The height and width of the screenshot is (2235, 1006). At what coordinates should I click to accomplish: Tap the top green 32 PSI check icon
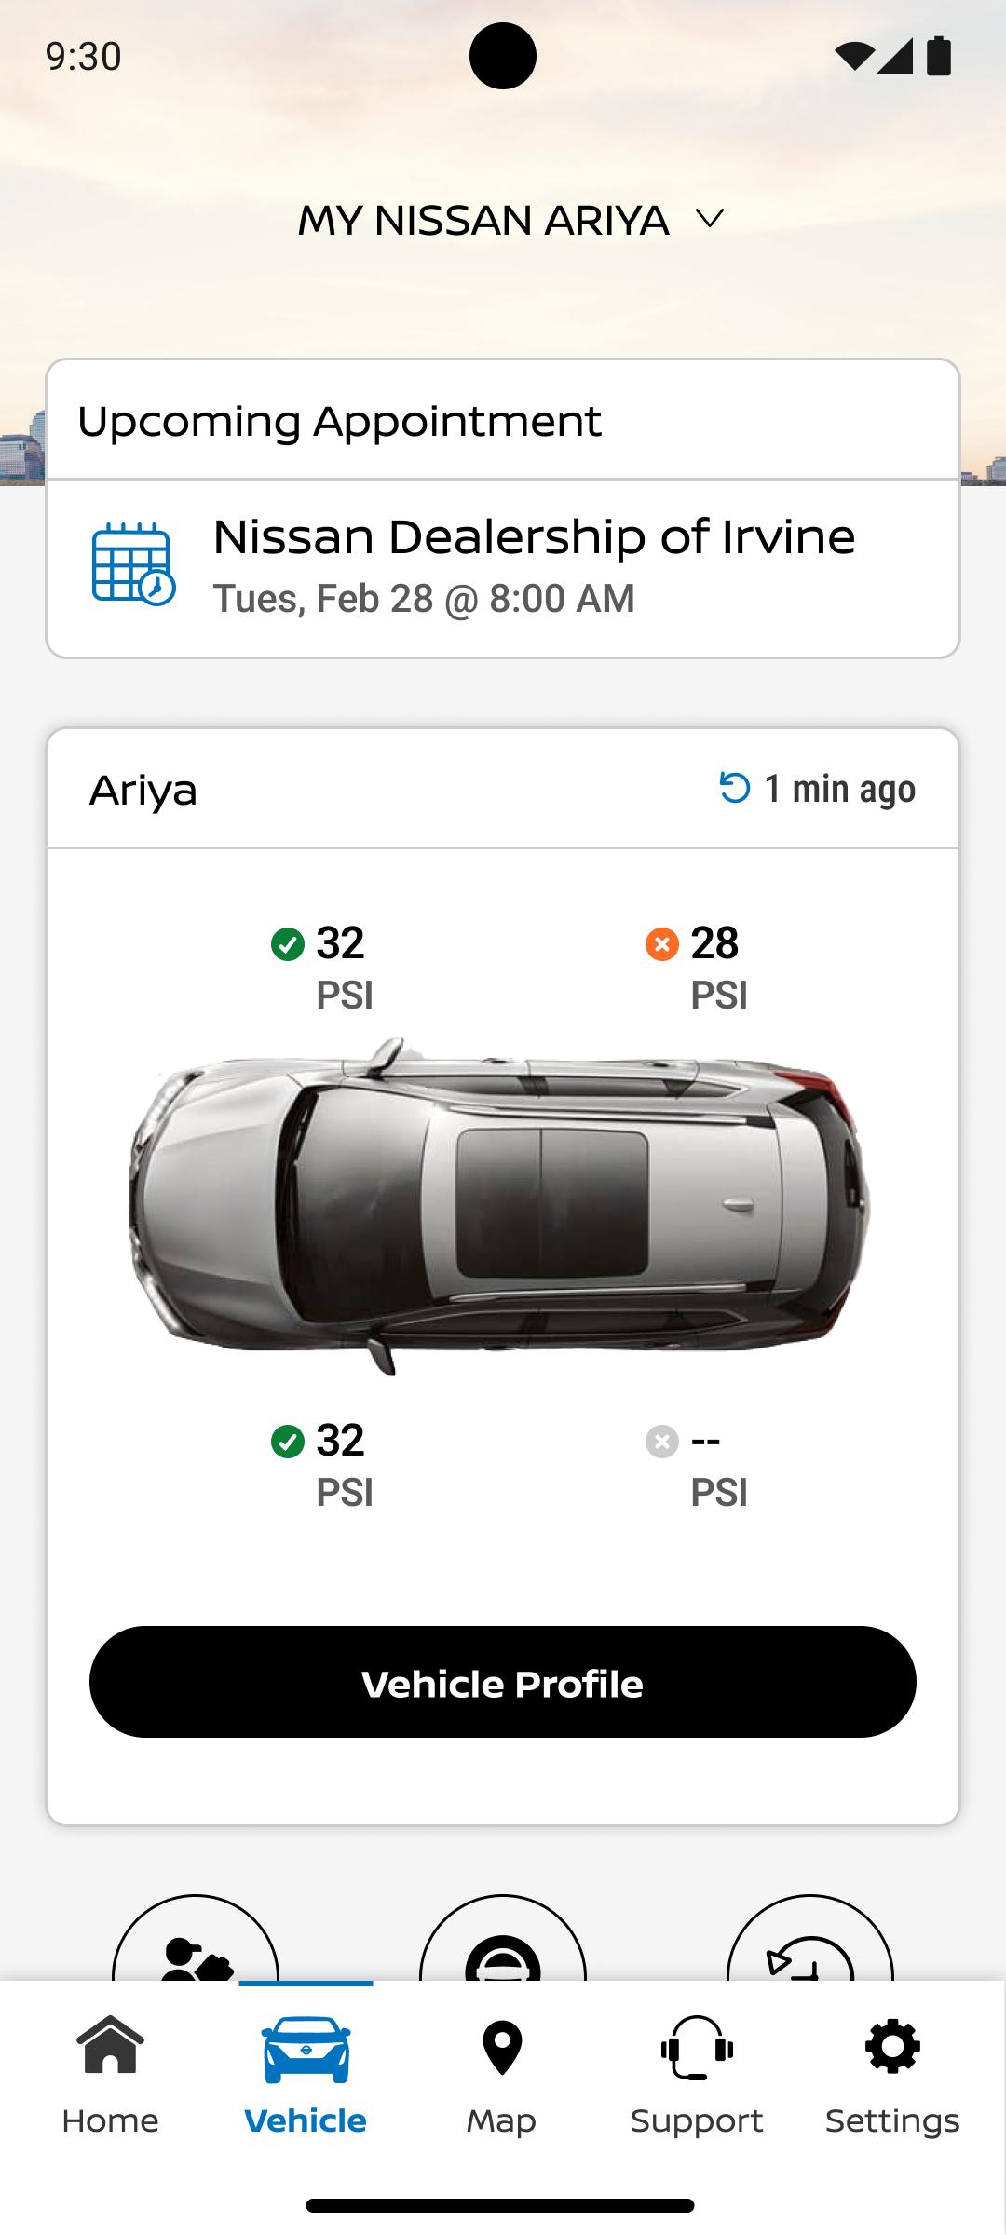point(287,944)
